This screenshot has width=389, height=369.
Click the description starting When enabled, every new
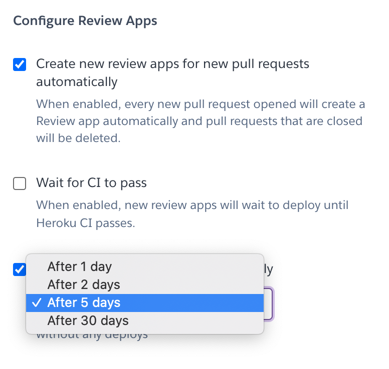click(201, 104)
